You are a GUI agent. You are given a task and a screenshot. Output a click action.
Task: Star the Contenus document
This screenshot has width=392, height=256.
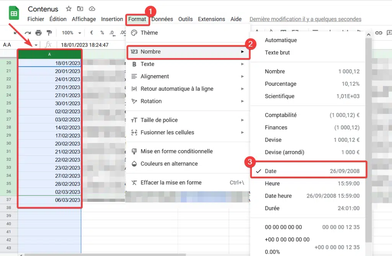[x=69, y=9]
